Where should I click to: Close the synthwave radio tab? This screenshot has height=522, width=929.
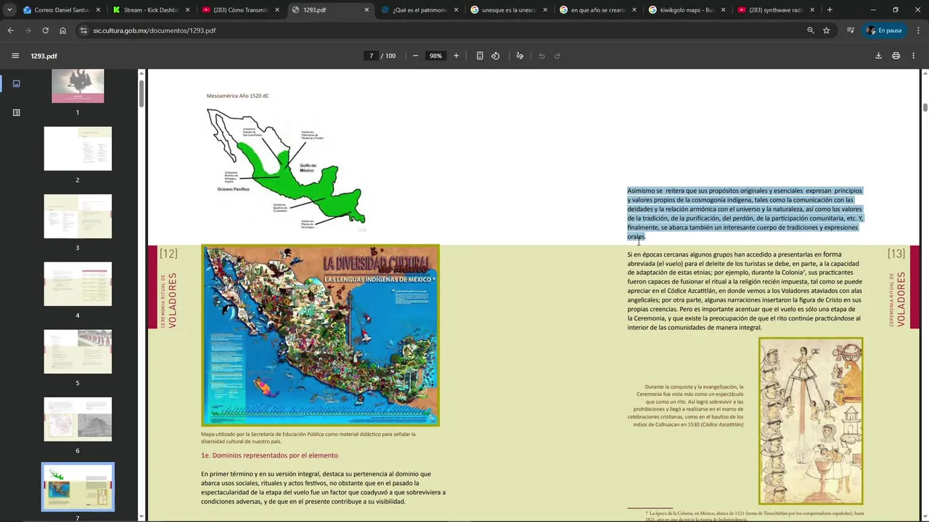[x=812, y=10]
